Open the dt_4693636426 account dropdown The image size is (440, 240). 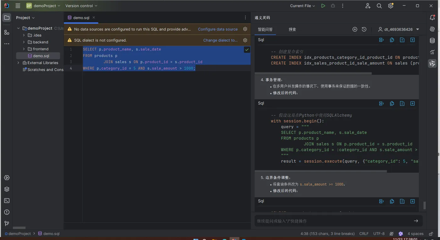point(399,29)
